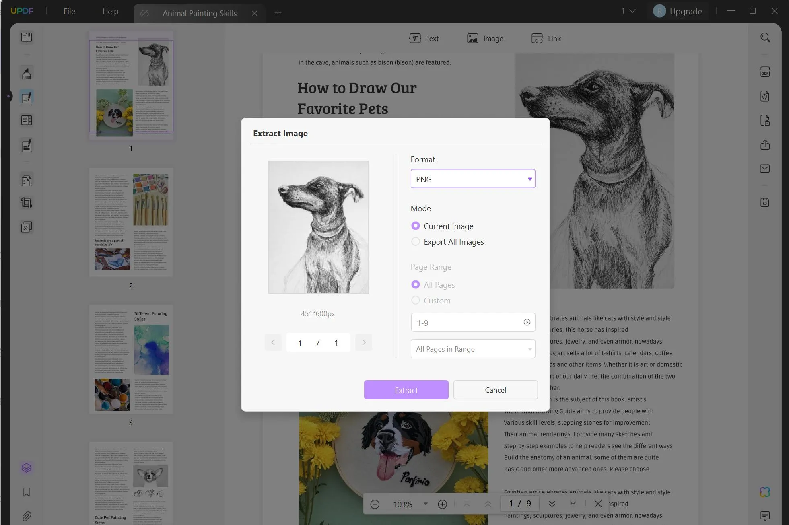Open the page tools copy icon
The image size is (789, 525).
click(27, 180)
